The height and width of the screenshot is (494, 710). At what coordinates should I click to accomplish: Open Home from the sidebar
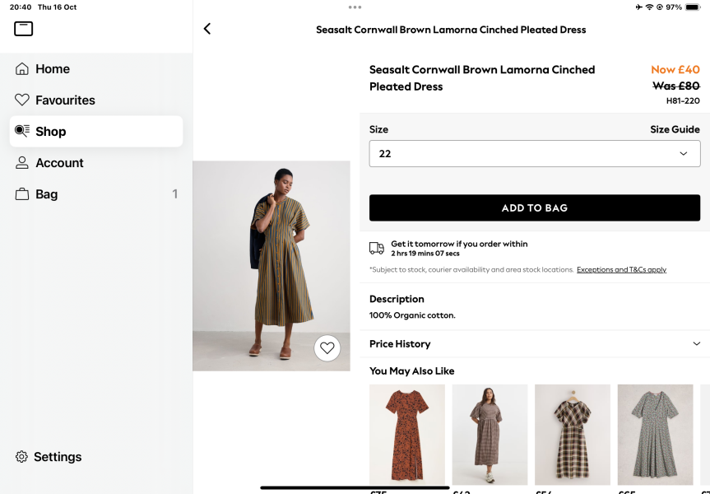point(96,69)
